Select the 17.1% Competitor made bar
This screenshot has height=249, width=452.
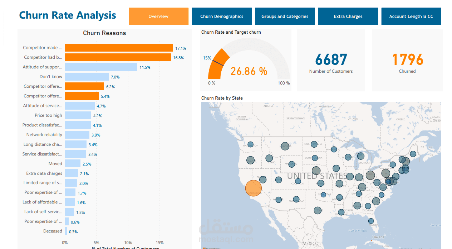(x=119, y=48)
